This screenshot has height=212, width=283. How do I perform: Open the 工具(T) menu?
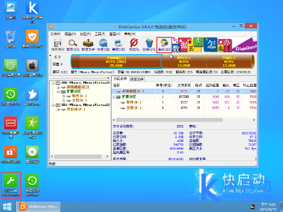100,34
